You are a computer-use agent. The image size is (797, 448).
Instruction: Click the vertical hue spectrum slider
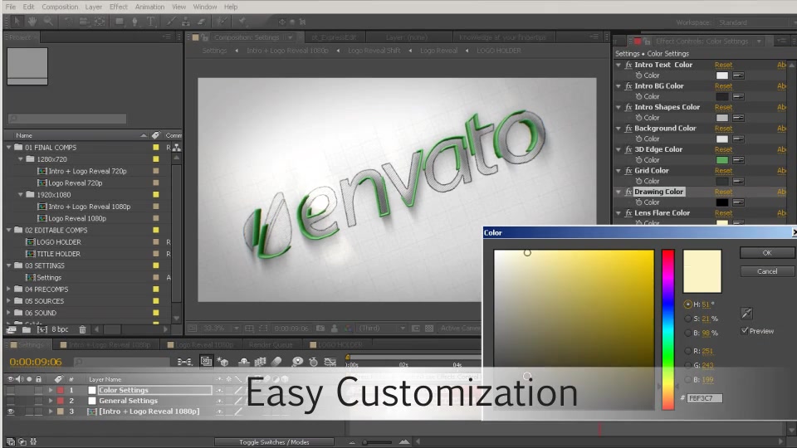pos(667,329)
